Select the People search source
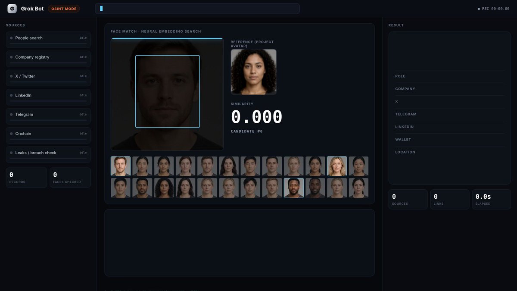The image size is (517, 291). click(x=48, y=40)
